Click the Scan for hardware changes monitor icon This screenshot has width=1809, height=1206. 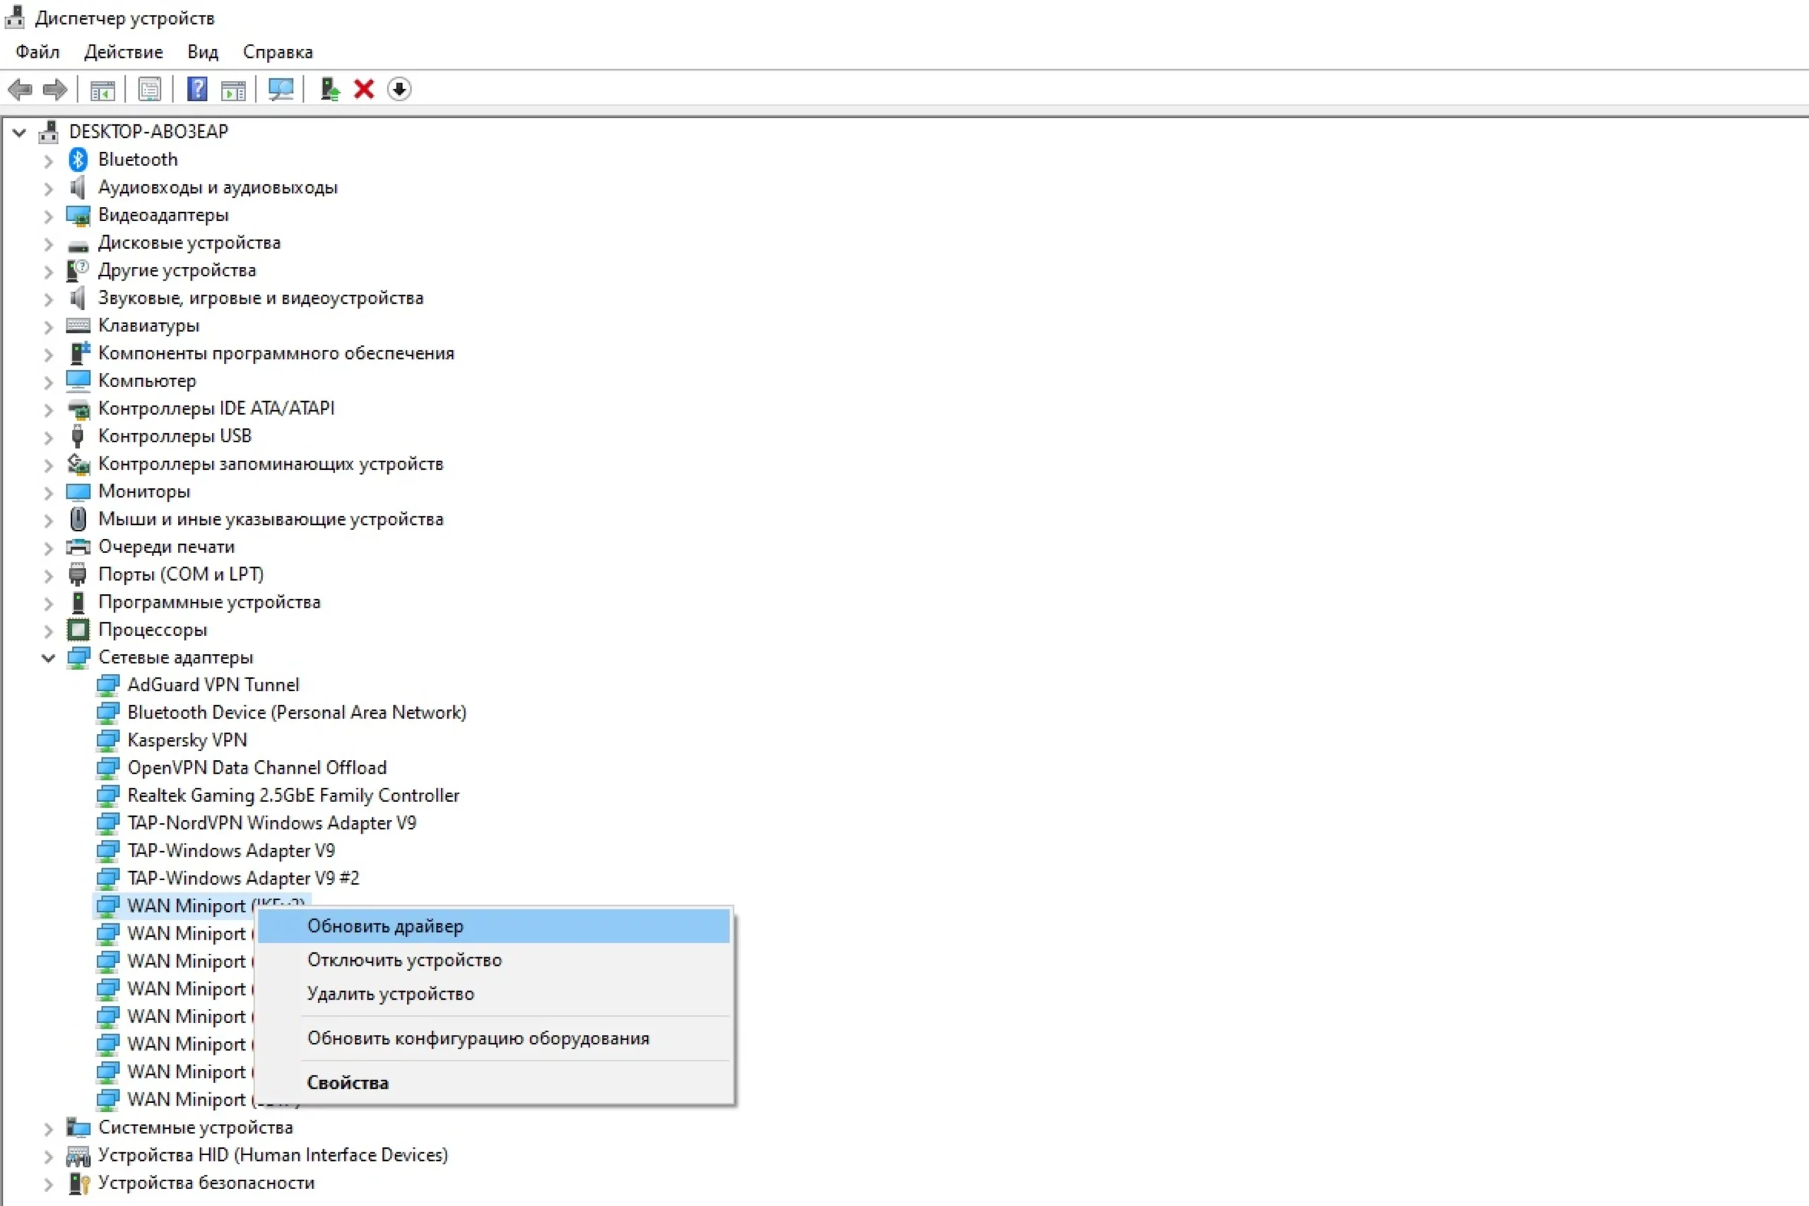point(281,90)
